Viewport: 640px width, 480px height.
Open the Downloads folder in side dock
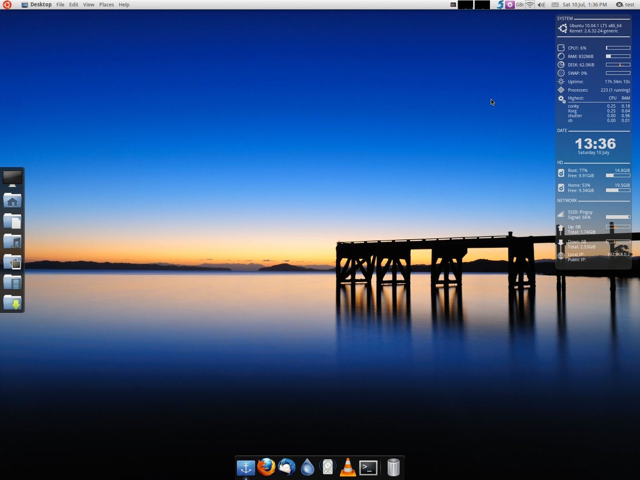pos(12,303)
